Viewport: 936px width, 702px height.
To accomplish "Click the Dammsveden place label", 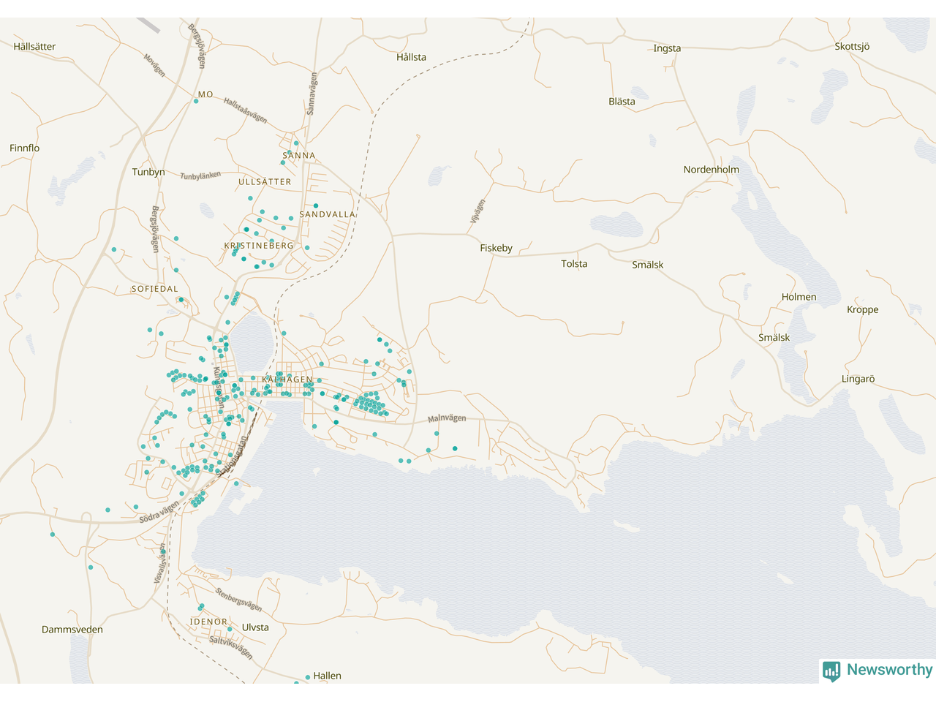I will (x=72, y=630).
